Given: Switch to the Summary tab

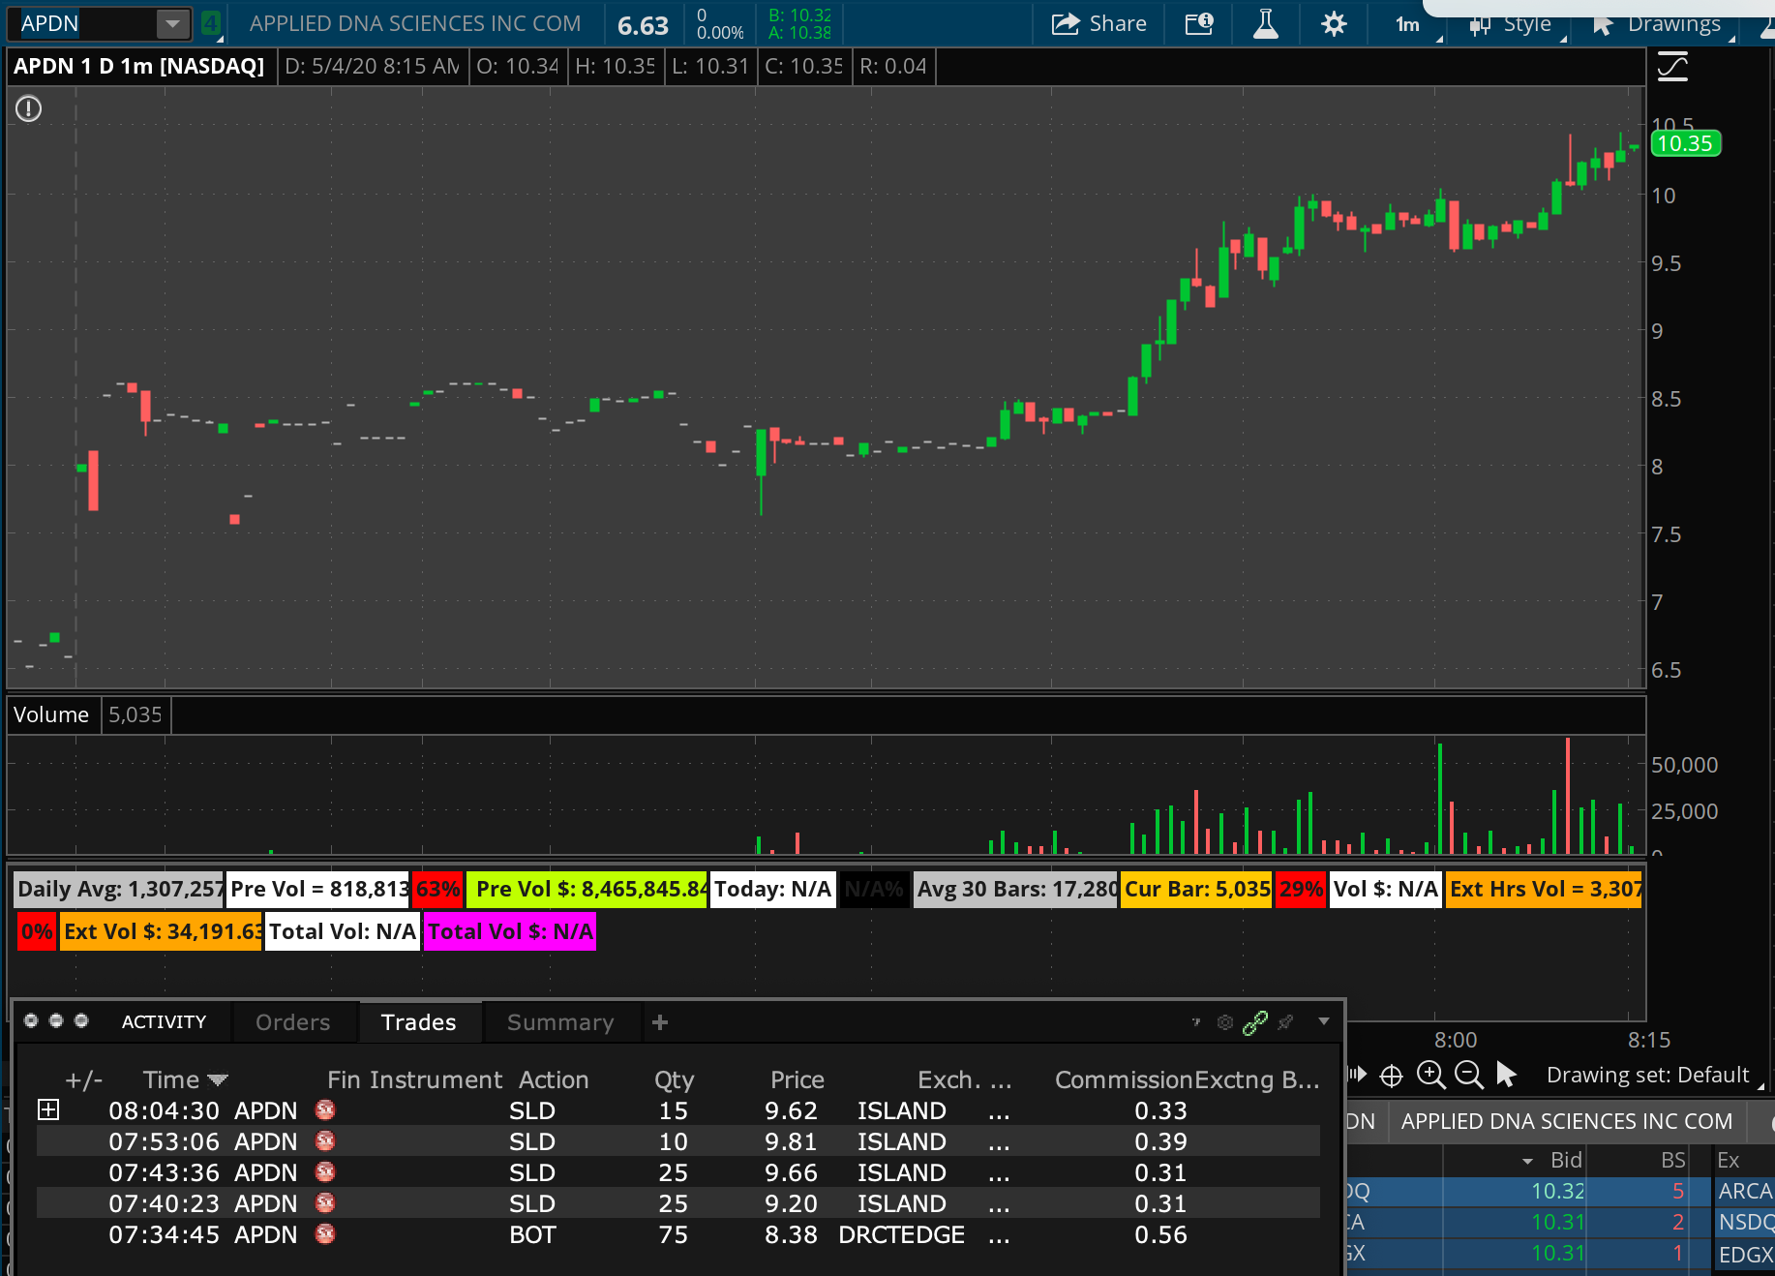Looking at the screenshot, I should click(560, 1022).
